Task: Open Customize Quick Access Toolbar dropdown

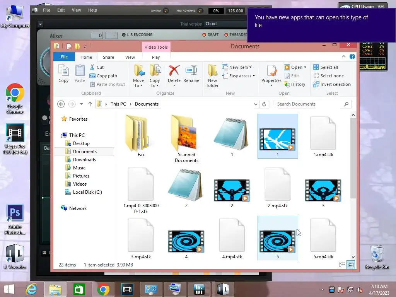Action: pyautogui.click(x=85, y=46)
